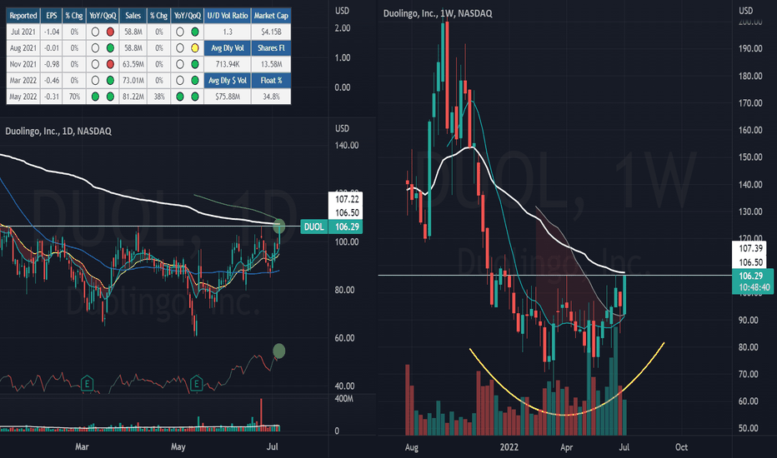Image resolution: width=777 pixels, height=458 pixels.
Task: Click the Mar date on the daily time axis
Action: point(82,446)
